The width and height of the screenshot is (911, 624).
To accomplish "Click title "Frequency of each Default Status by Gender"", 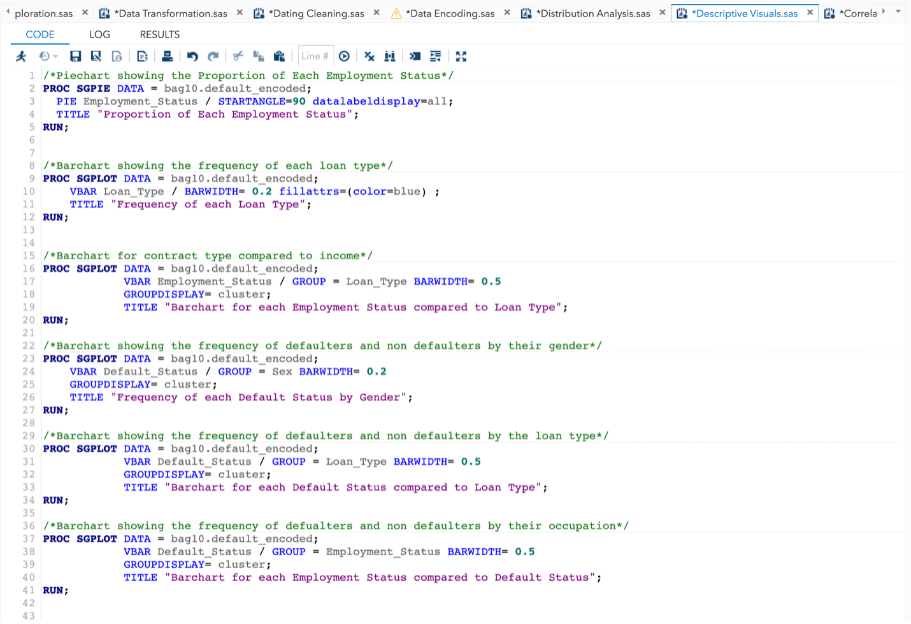I will click(x=258, y=397).
